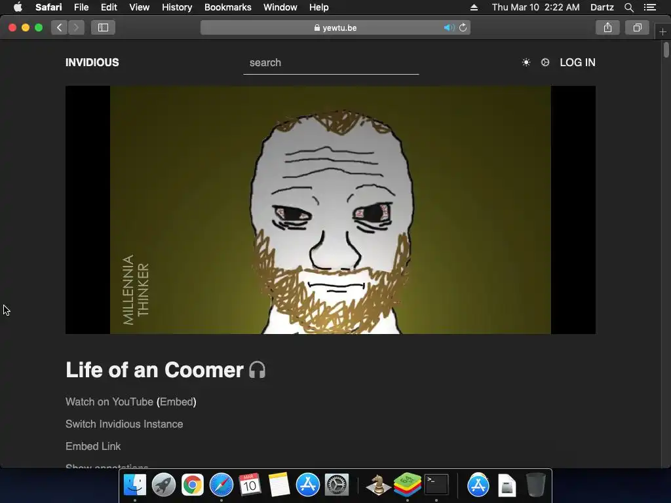The height and width of the screenshot is (503, 671).
Task: Click the Embed Link entry
Action: [x=93, y=447]
